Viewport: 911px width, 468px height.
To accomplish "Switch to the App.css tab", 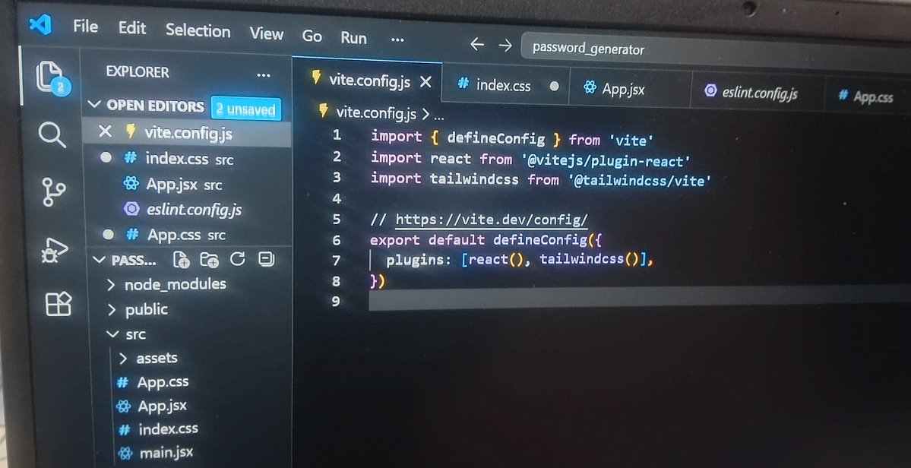I will tap(873, 97).
